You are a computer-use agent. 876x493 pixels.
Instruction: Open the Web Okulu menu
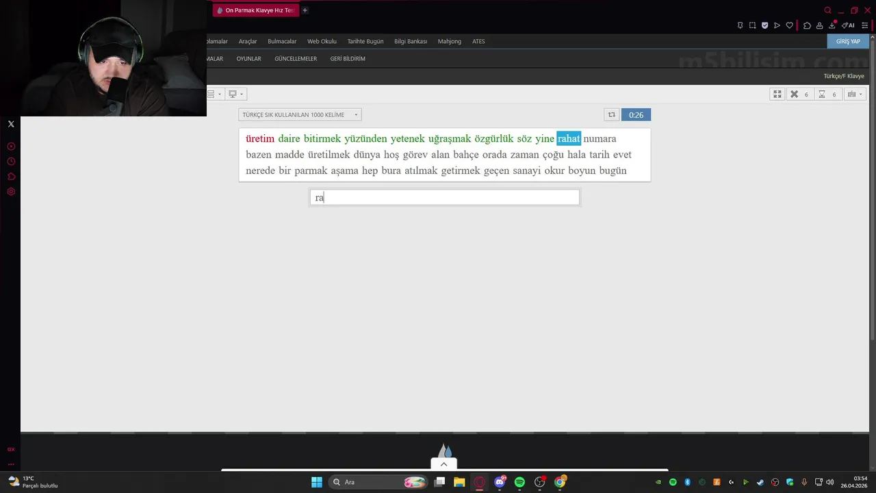click(322, 41)
